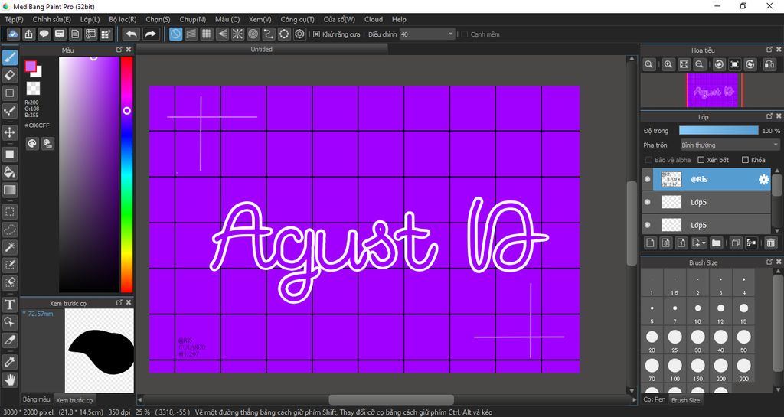
Task: Toggle the Bảo vệ alpha checkbox
Action: pyautogui.click(x=649, y=160)
